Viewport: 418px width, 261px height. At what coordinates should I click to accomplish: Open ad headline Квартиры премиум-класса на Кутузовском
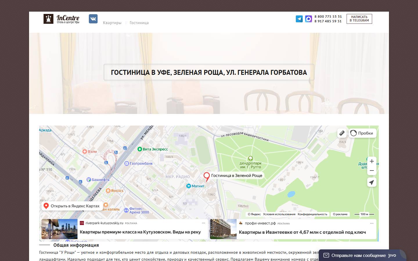pos(140,232)
